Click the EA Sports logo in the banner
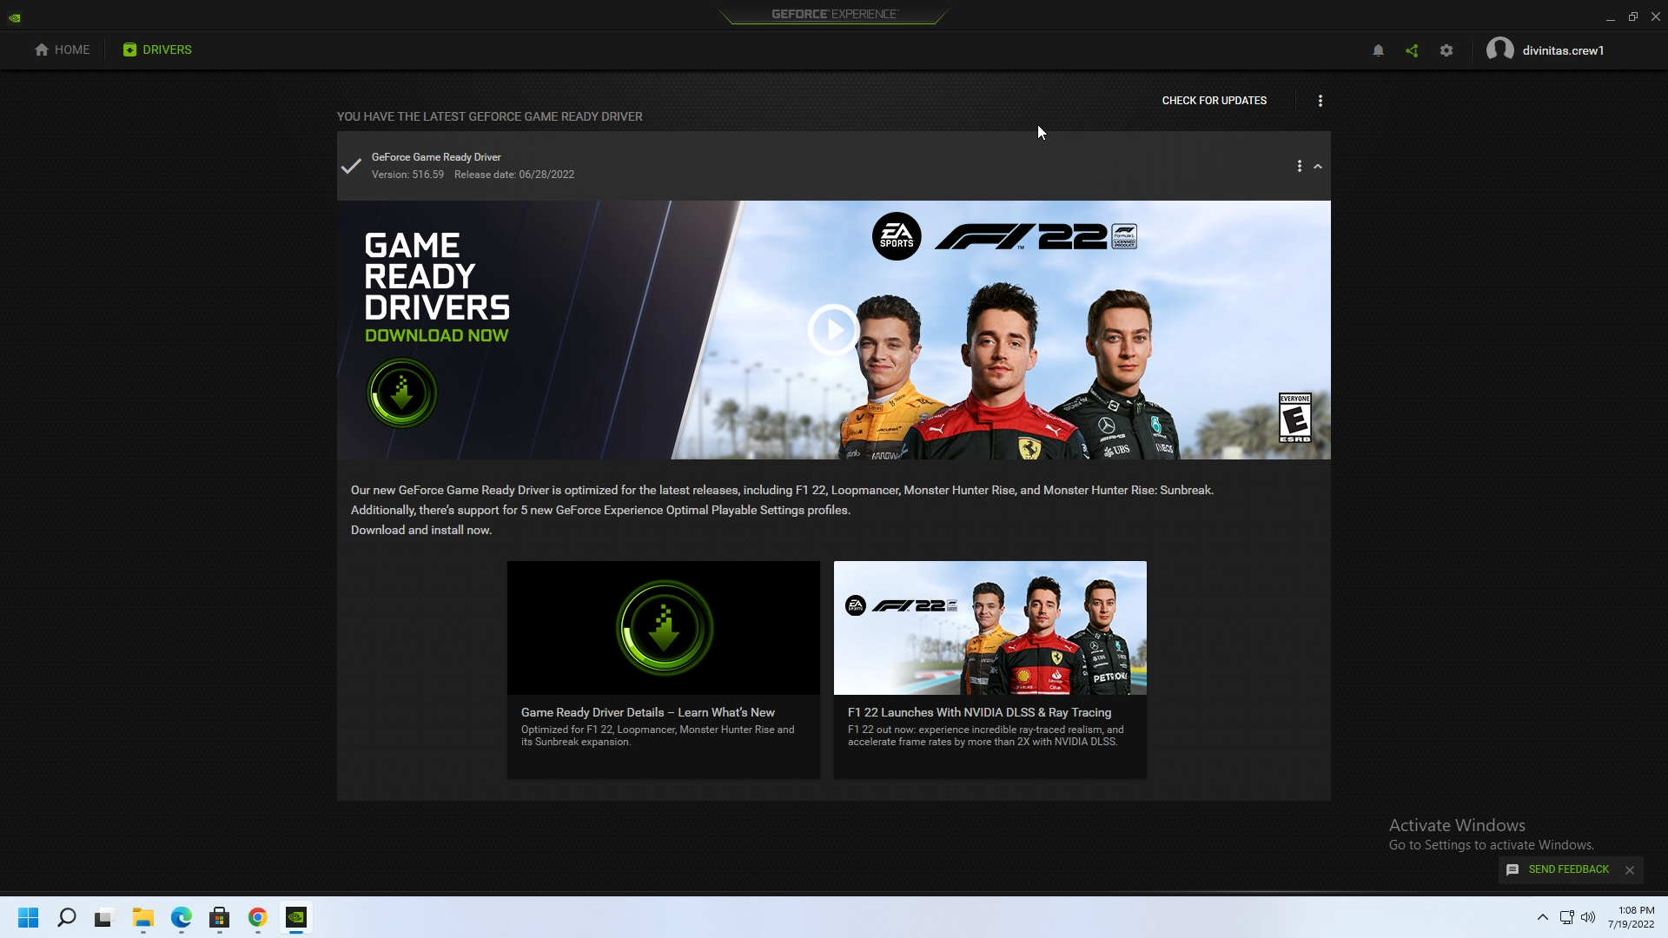Screen dimensions: 1668x938 click(897, 236)
